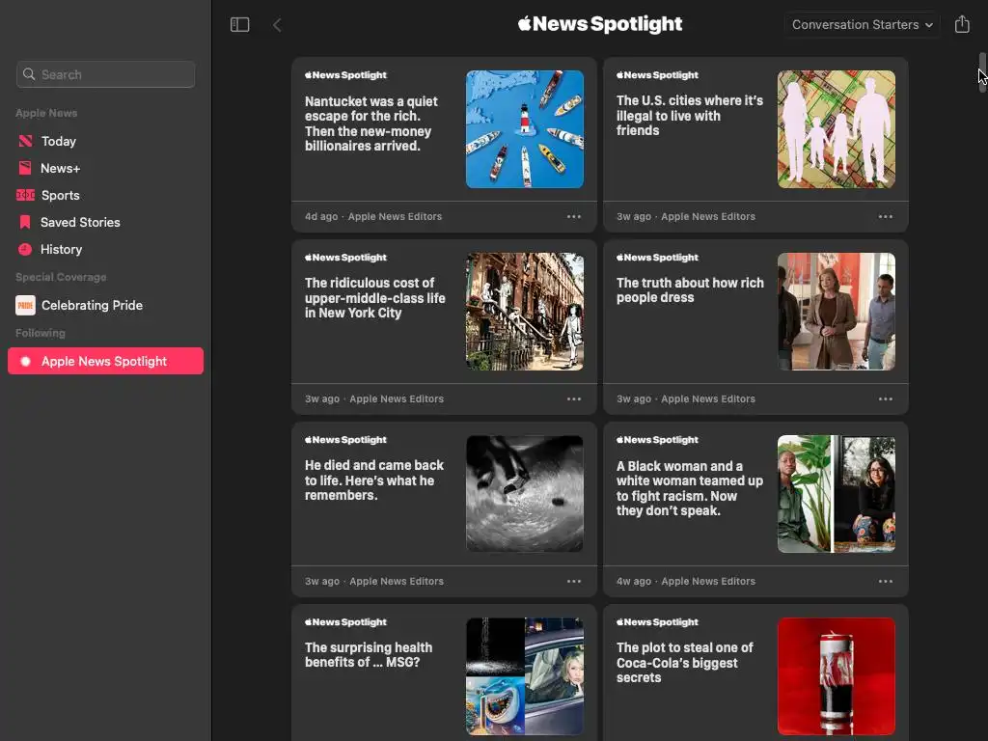Click '4d ago · Apple News Editors' text
This screenshot has width=988, height=741.
pyautogui.click(x=373, y=217)
